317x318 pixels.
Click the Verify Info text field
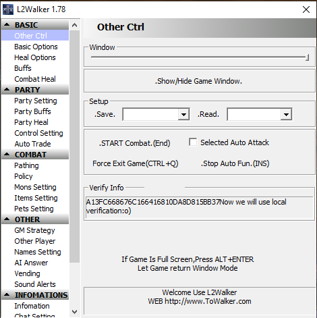(199, 207)
